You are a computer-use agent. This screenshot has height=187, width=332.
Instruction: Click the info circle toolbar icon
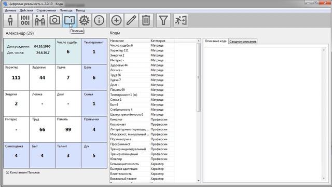99,20
